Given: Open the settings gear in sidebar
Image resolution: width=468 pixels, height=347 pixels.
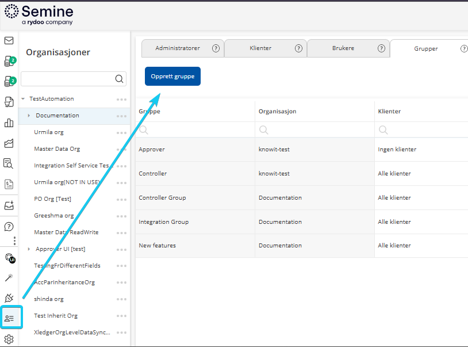Looking at the screenshot, I should (9, 339).
